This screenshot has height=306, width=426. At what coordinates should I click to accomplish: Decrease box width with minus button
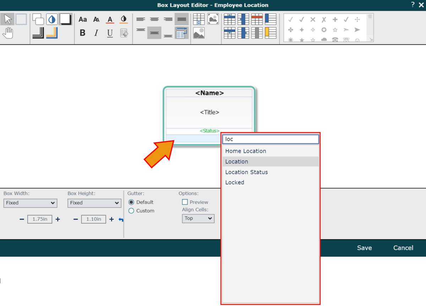22,219
